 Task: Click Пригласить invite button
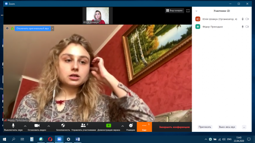[x=205, y=127]
